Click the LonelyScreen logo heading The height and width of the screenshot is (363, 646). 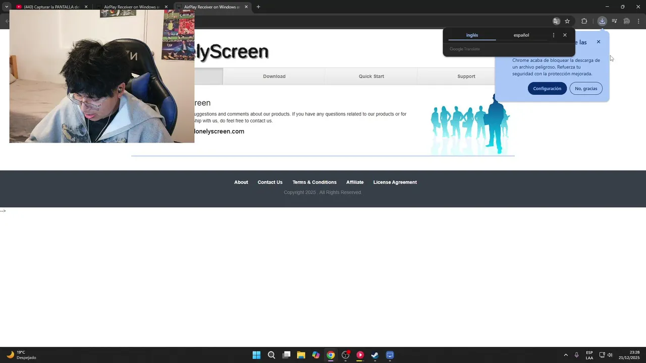point(232,51)
